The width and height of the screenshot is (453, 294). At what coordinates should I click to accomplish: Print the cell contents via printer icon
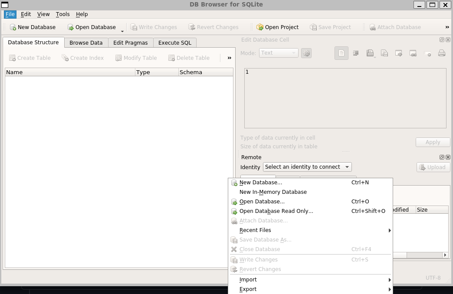click(x=442, y=53)
